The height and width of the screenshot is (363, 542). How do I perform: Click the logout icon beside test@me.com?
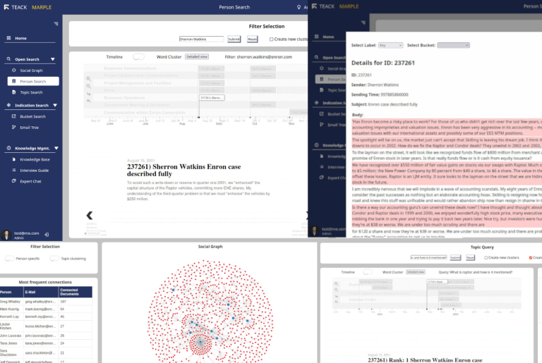pyautogui.click(x=47, y=235)
